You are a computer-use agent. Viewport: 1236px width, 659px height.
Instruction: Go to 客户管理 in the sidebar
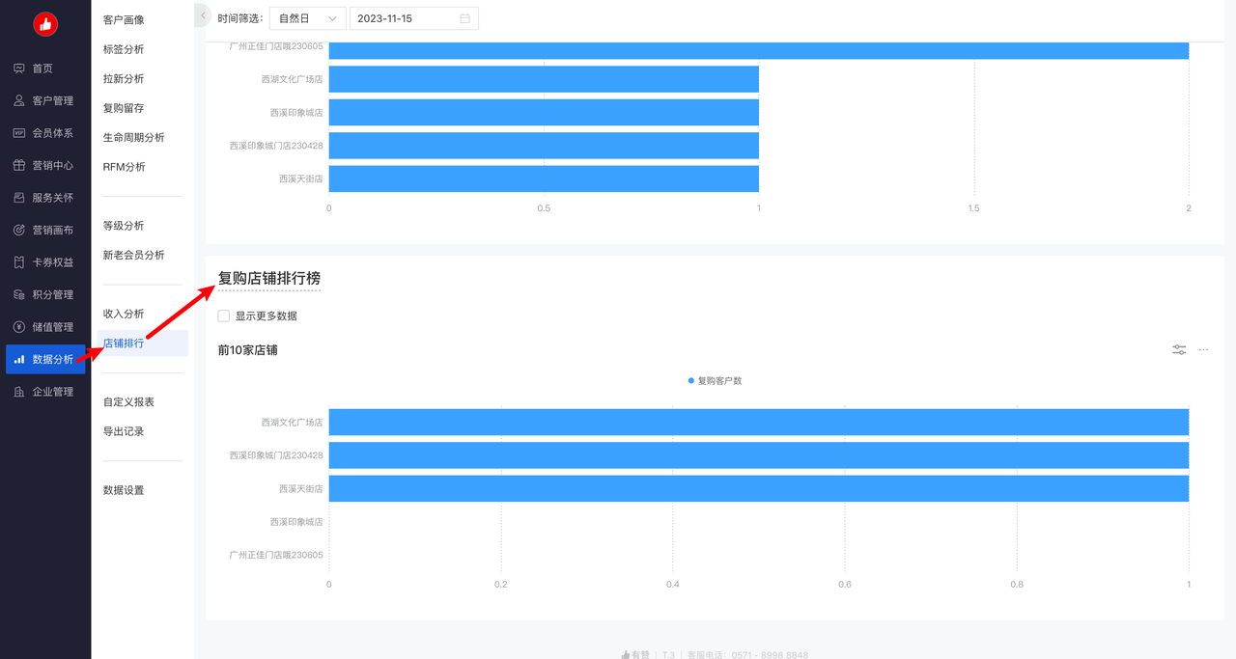(x=52, y=101)
